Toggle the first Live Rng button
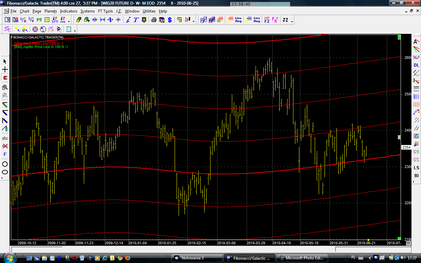The image size is (421, 263). 238,20
